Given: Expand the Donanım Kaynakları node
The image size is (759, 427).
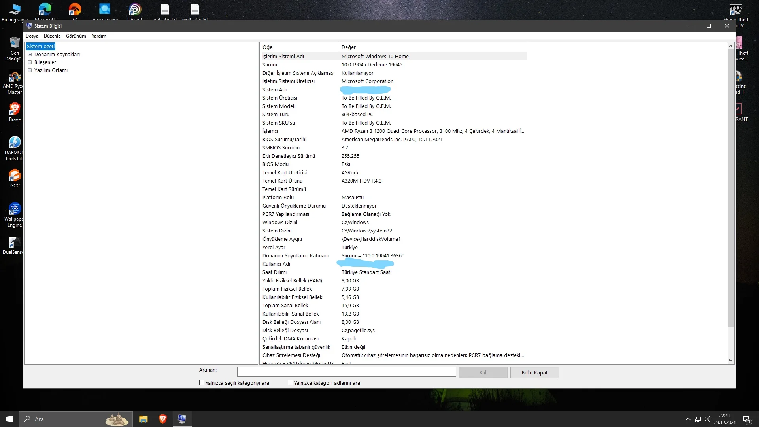Looking at the screenshot, I should click(x=30, y=55).
